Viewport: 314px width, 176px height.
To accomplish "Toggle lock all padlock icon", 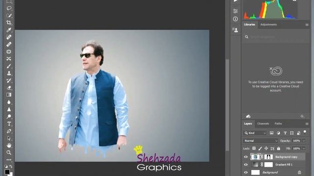I will [279, 149].
